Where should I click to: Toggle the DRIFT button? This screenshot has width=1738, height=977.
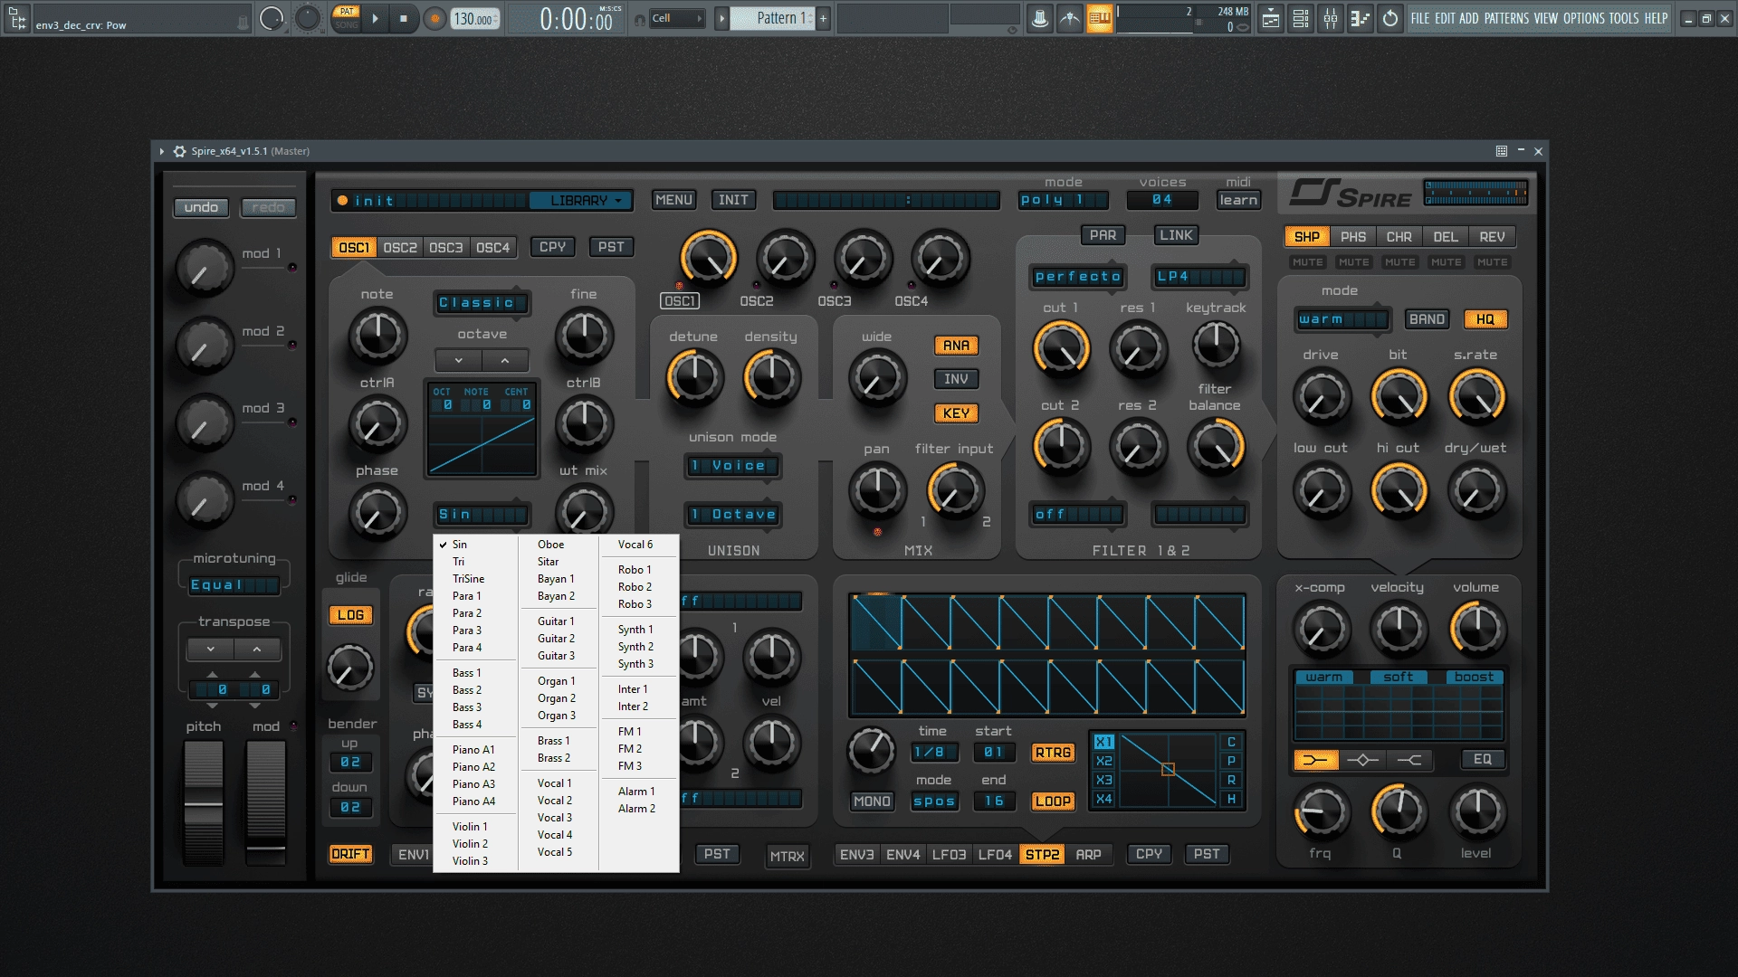click(350, 854)
